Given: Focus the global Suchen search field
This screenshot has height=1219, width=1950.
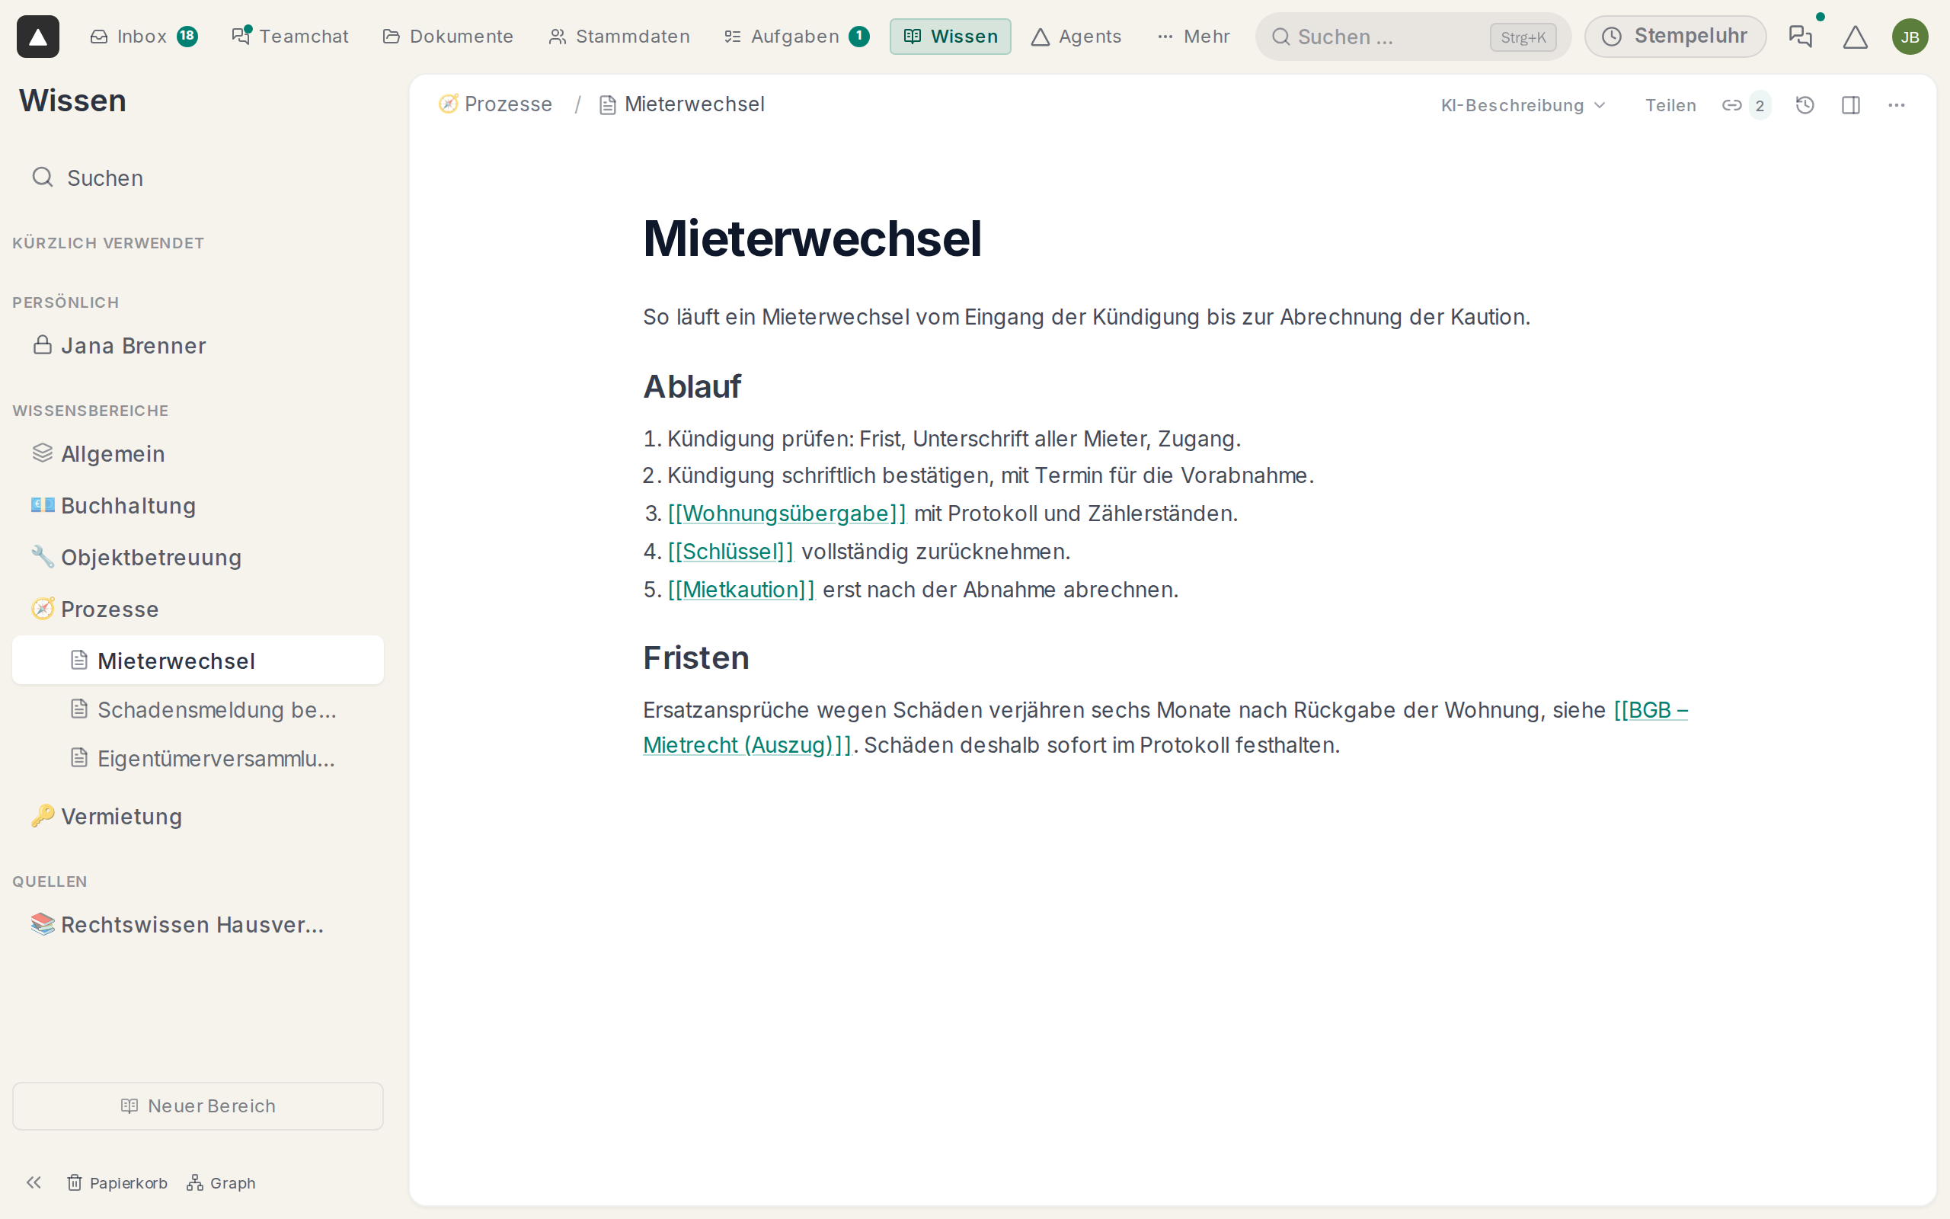Looking at the screenshot, I should coord(1412,37).
